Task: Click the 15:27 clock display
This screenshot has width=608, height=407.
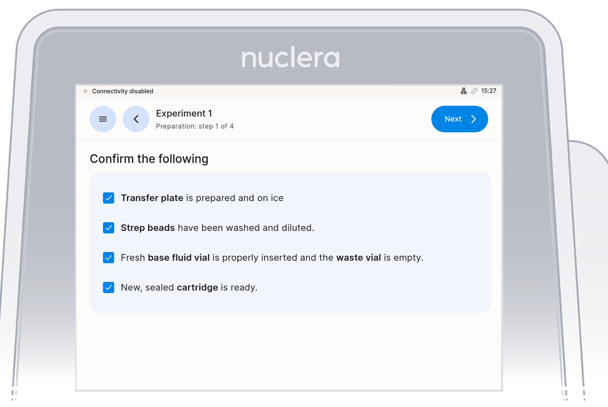Action: click(x=489, y=91)
